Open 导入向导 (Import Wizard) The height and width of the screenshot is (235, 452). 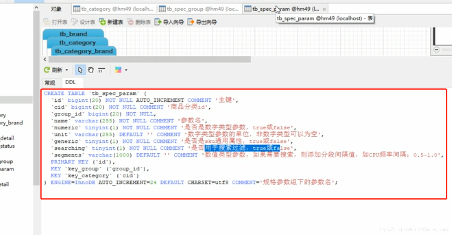[169, 22]
